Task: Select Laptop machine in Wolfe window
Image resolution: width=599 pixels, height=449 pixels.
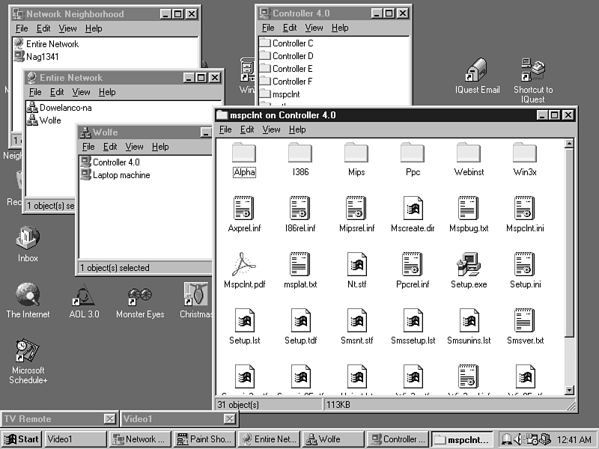Action: click(115, 175)
